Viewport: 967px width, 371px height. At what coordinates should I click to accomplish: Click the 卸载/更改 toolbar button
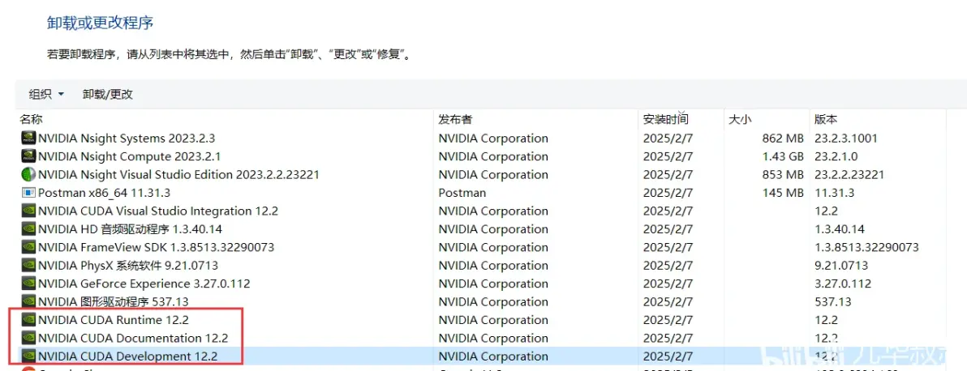(108, 94)
